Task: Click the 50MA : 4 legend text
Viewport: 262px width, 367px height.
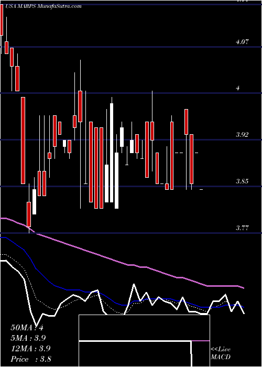Action: point(27,328)
